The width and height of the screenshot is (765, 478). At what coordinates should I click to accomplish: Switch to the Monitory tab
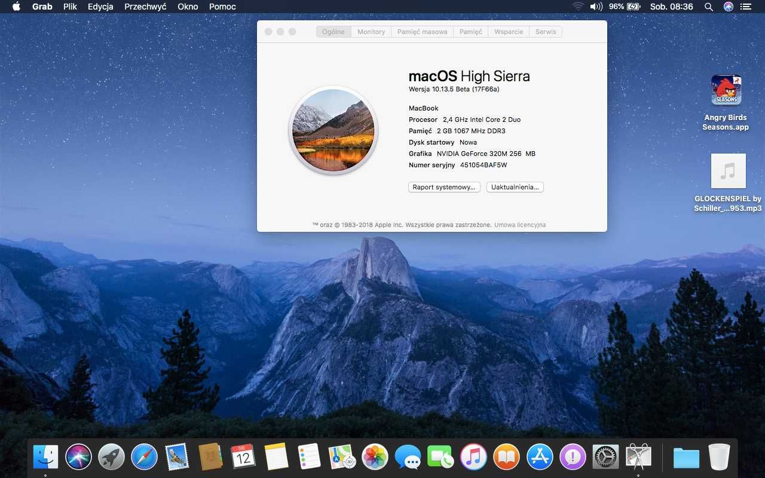(371, 32)
